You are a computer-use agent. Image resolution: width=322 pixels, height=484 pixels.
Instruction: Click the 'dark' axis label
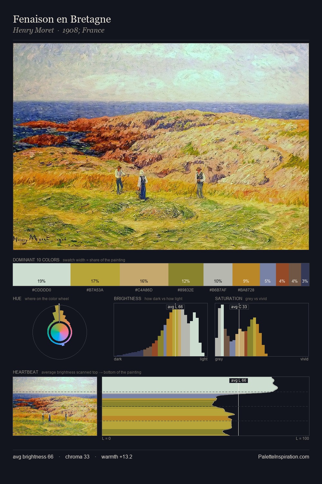118,359
